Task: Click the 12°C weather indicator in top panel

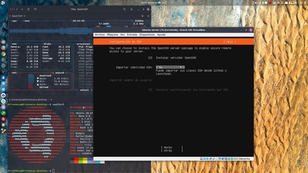Action: point(164,3)
